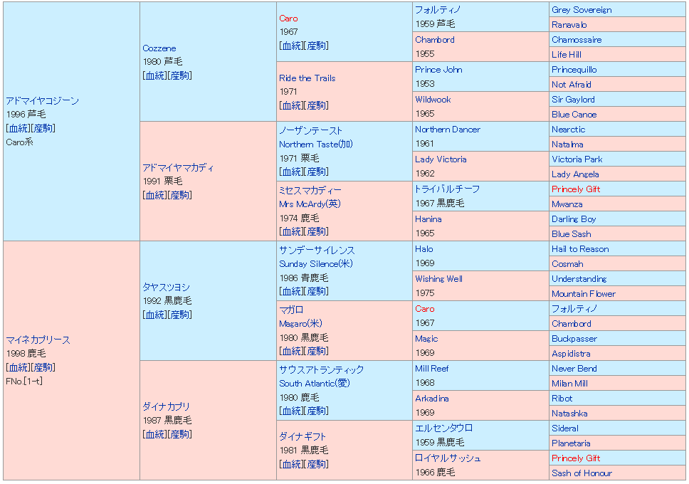Click the ダイナカプリ horse name
The image size is (689, 484).
(167, 407)
